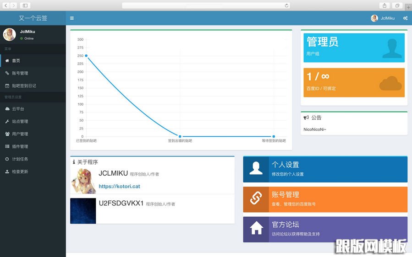Image resolution: width=412 pixels, height=257 pixels.
Task: Open the browser share button
Action: pyautogui.click(x=385, y=5)
